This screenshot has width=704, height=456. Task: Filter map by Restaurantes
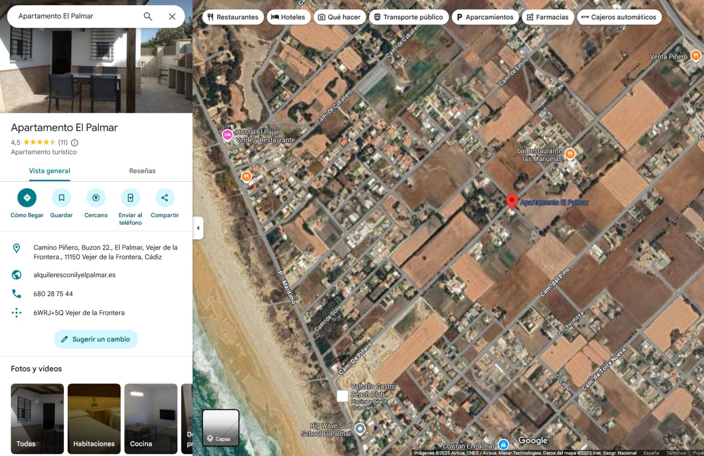coord(233,17)
